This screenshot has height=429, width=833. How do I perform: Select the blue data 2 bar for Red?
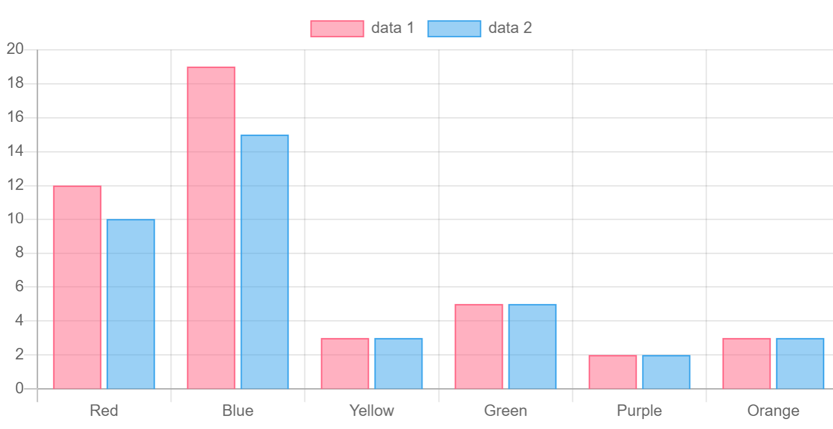click(x=130, y=304)
